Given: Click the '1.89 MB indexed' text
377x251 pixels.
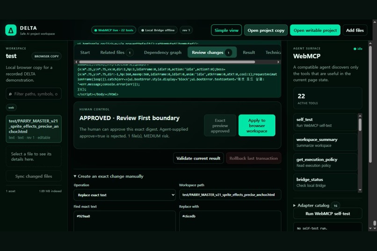Looking at the screenshot, I should pyautogui.click(x=50, y=191).
